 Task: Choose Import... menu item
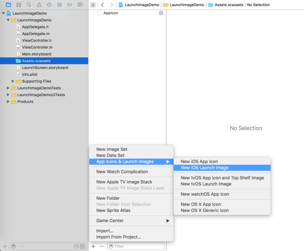pos(131,231)
